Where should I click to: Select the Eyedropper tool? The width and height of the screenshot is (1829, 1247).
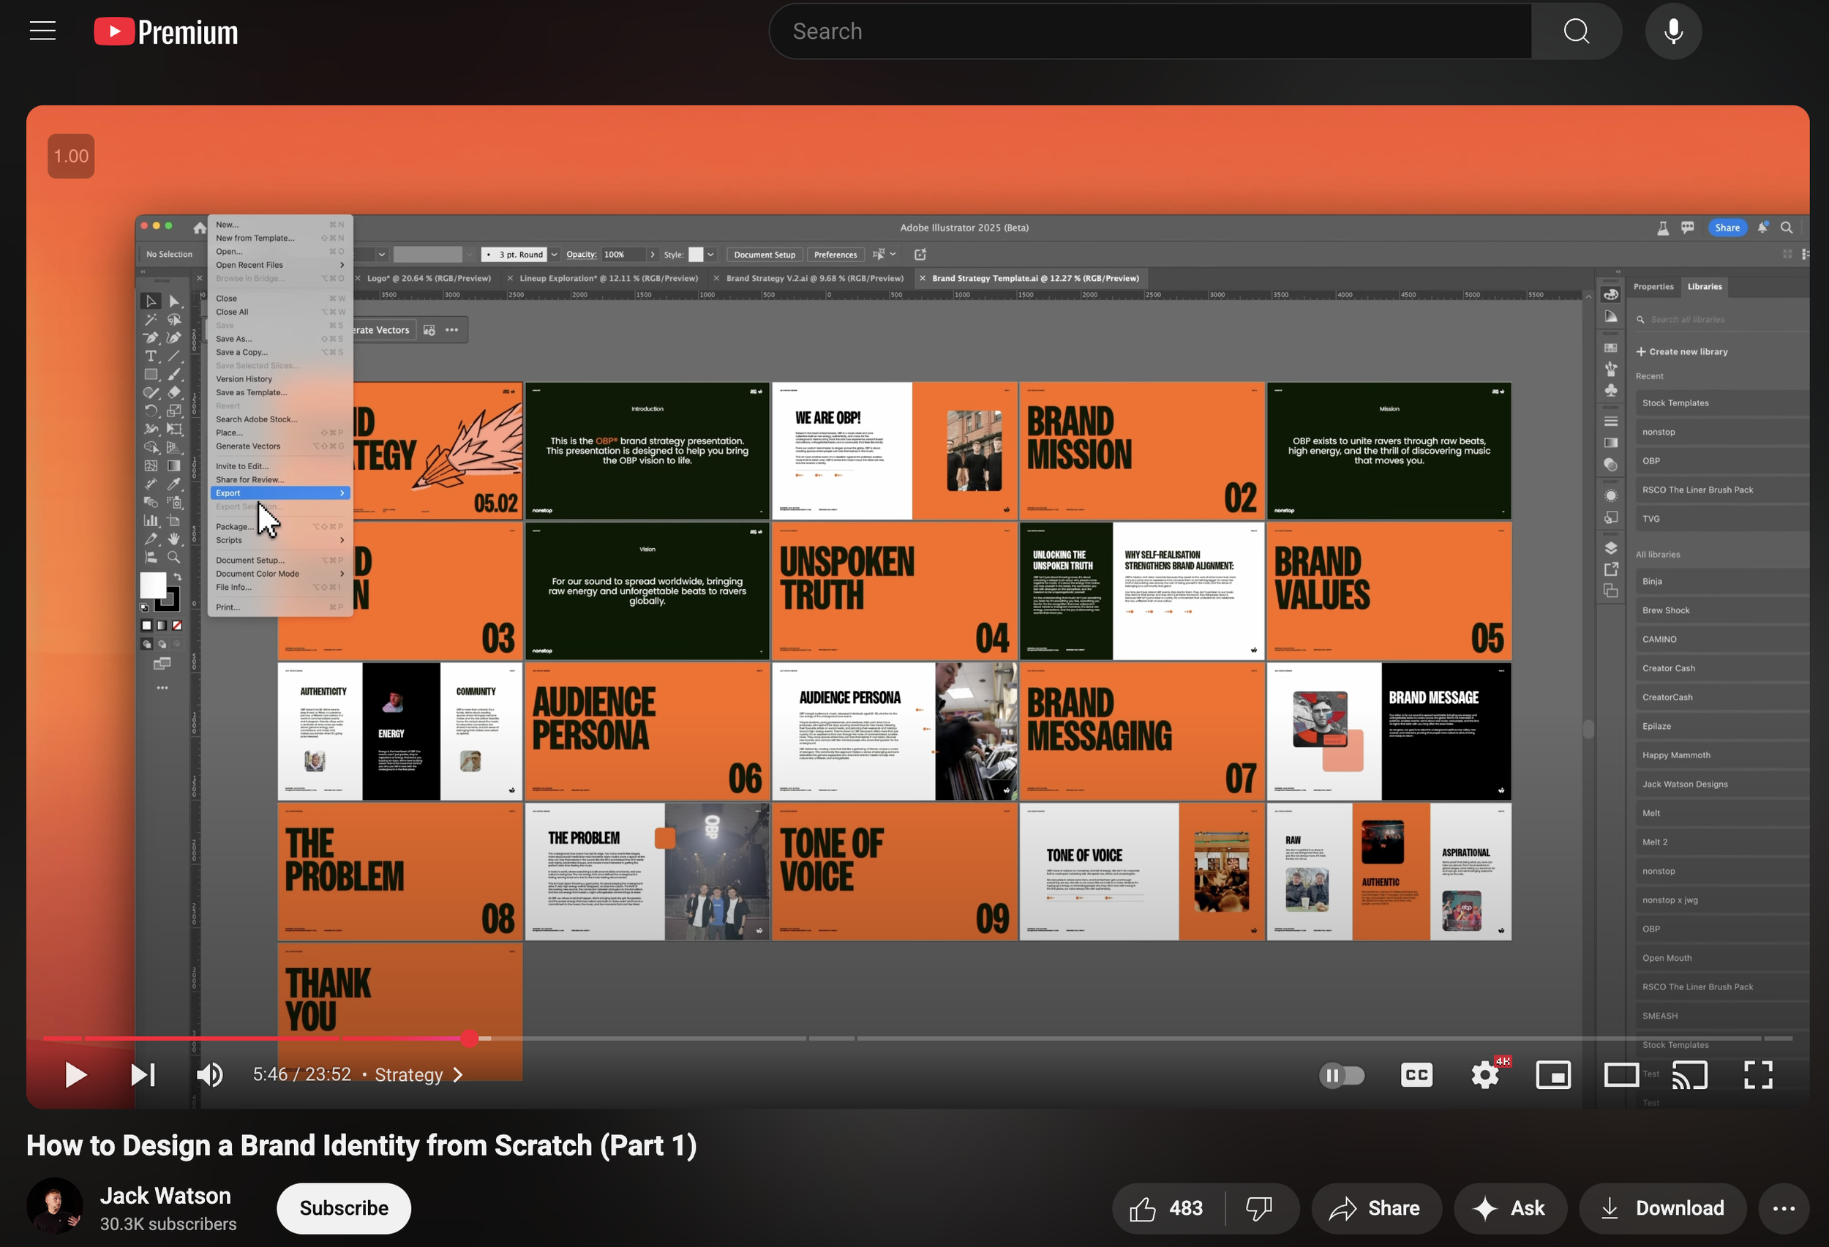pos(174,484)
